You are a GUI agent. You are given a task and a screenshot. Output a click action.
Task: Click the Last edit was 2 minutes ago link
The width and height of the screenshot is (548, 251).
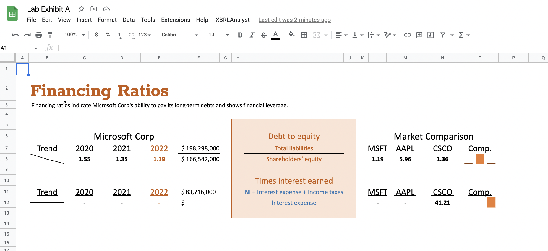click(294, 20)
